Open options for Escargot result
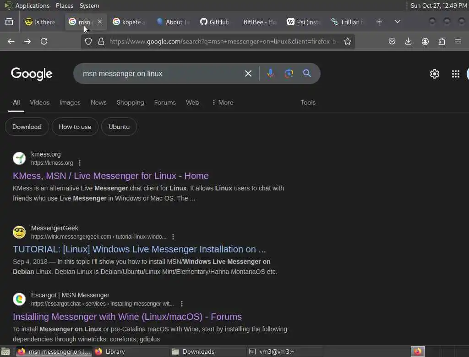 coord(182,304)
